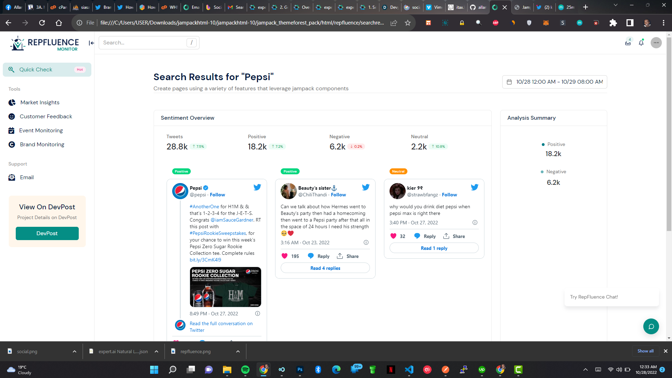Select Brand Monitoring menu item

tap(42, 145)
